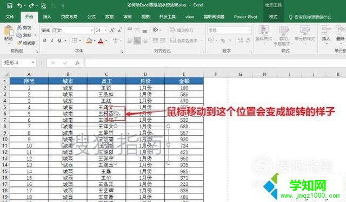
Task: Decrease decimal places
Action: tap(248, 40)
